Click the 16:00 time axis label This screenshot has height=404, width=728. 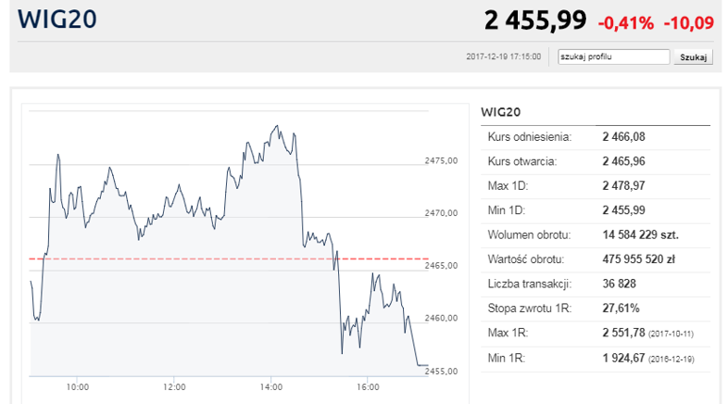pos(368,386)
